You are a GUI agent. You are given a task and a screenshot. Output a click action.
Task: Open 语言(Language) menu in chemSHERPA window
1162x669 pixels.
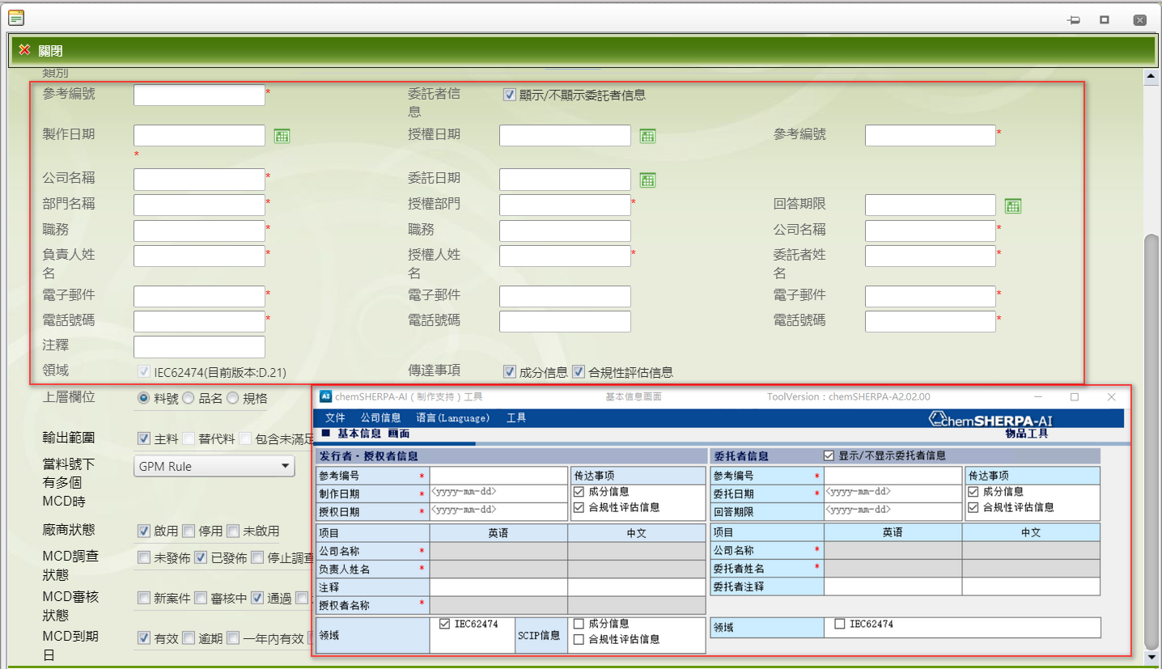point(453,418)
